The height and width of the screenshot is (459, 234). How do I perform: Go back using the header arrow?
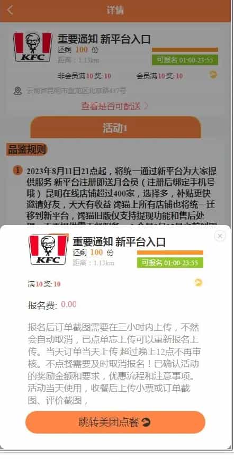point(10,10)
